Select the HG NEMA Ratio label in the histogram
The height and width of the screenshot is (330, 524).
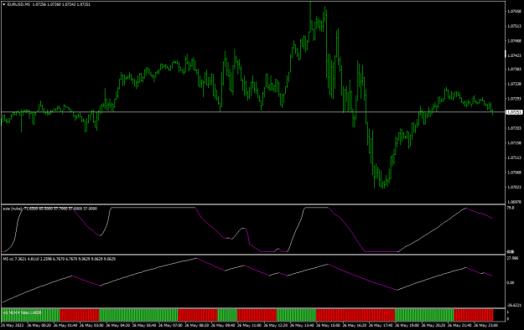pos(22,312)
